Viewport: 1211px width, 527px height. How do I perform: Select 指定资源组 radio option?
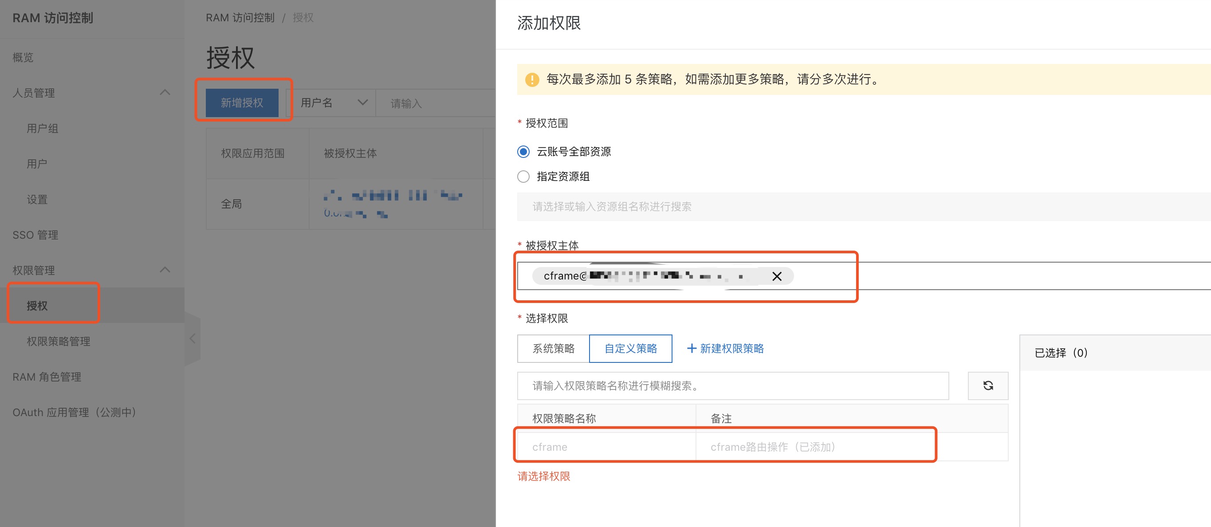pyautogui.click(x=523, y=177)
